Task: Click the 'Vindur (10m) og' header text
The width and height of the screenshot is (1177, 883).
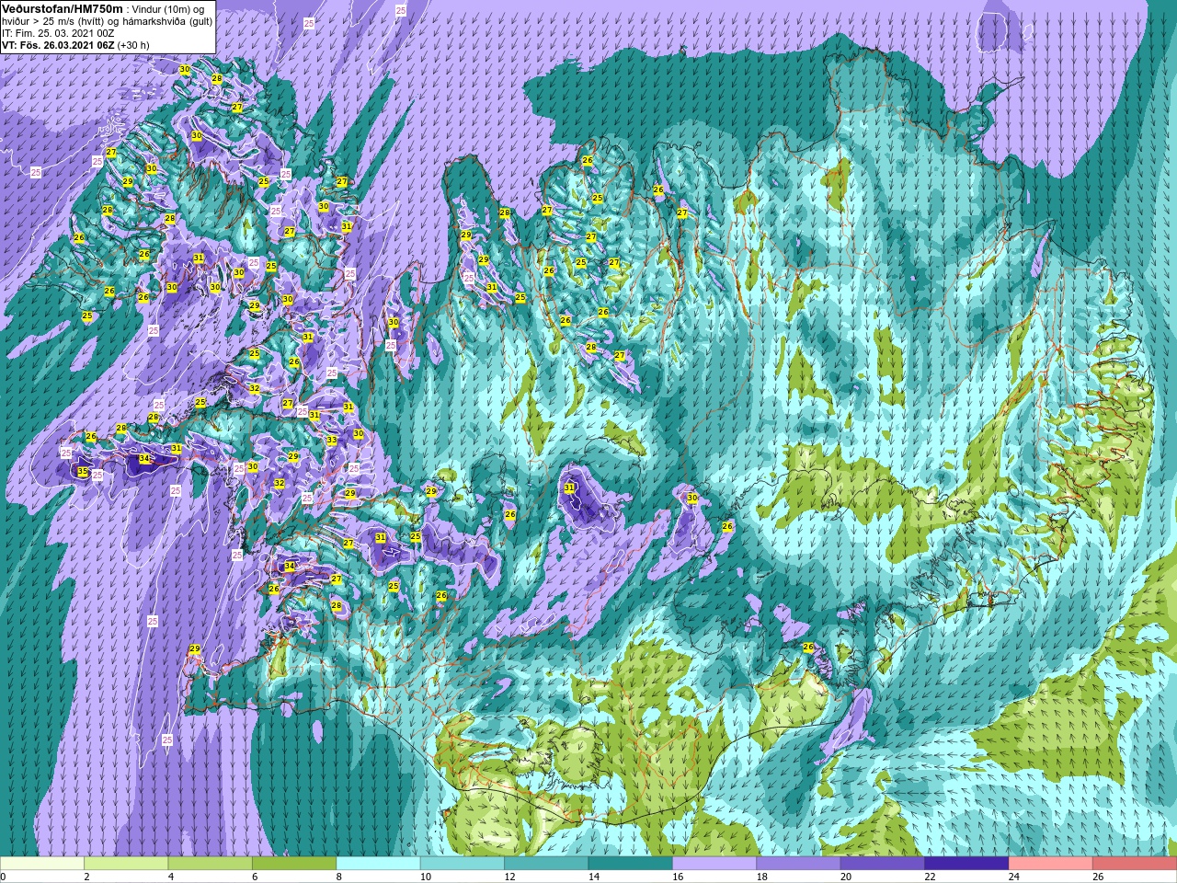Action: 168,9
